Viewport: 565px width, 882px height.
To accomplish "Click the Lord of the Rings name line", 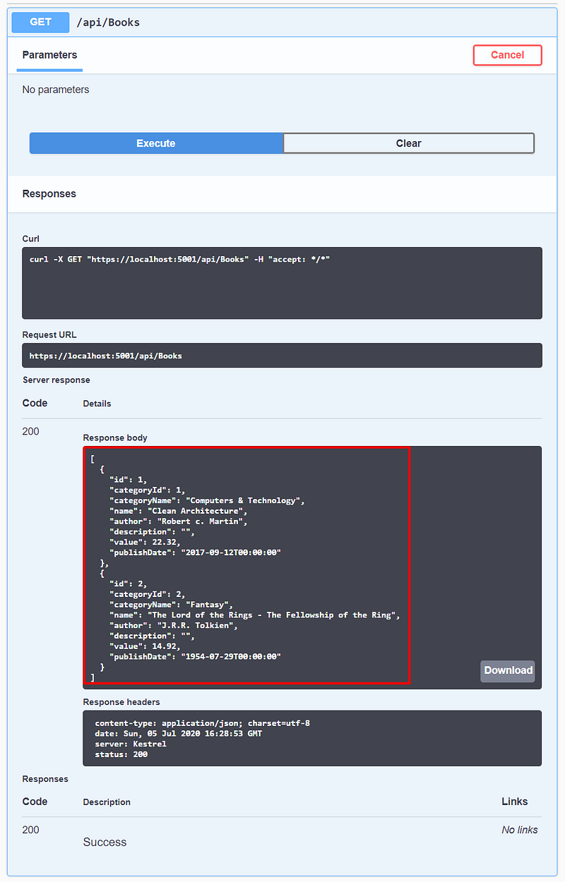I will pos(255,615).
